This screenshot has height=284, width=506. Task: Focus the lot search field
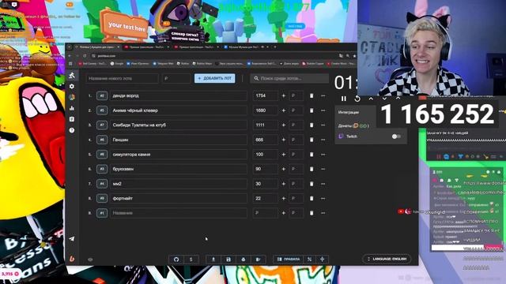point(289,78)
